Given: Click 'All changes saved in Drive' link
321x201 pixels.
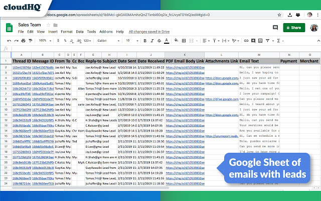Looking at the screenshot, I should tap(150, 31).
